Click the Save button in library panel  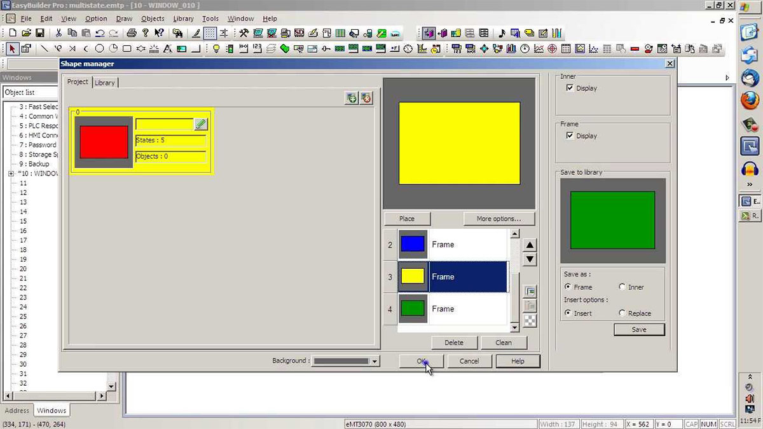[639, 329]
